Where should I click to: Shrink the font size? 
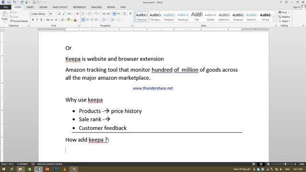(x=64, y=14)
